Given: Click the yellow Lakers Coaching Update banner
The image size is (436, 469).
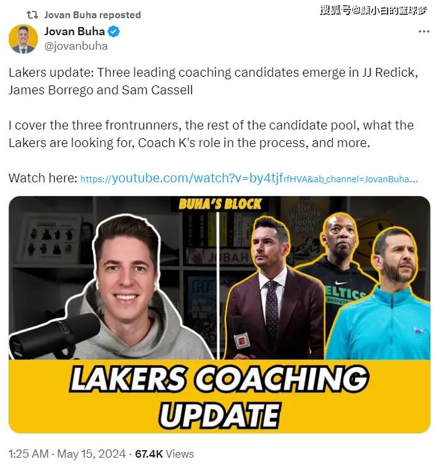Looking at the screenshot, I should [x=220, y=396].
